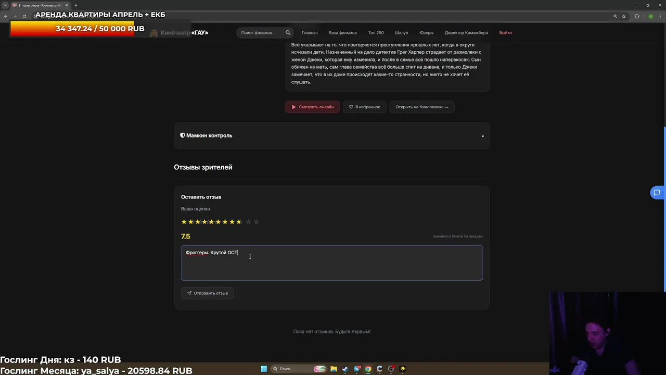This screenshot has width=666, height=375.
Task: Open the Chrome tab search dropdown arrow
Action: 5,5
